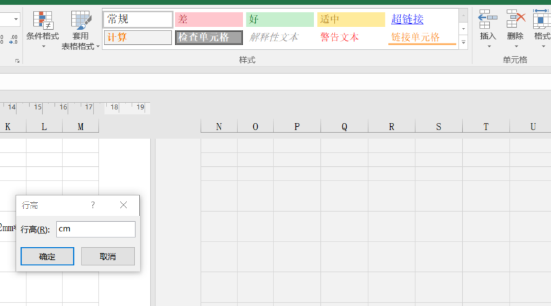Select column T header
The width and height of the screenshot is (551, 306).
[486, 126]
